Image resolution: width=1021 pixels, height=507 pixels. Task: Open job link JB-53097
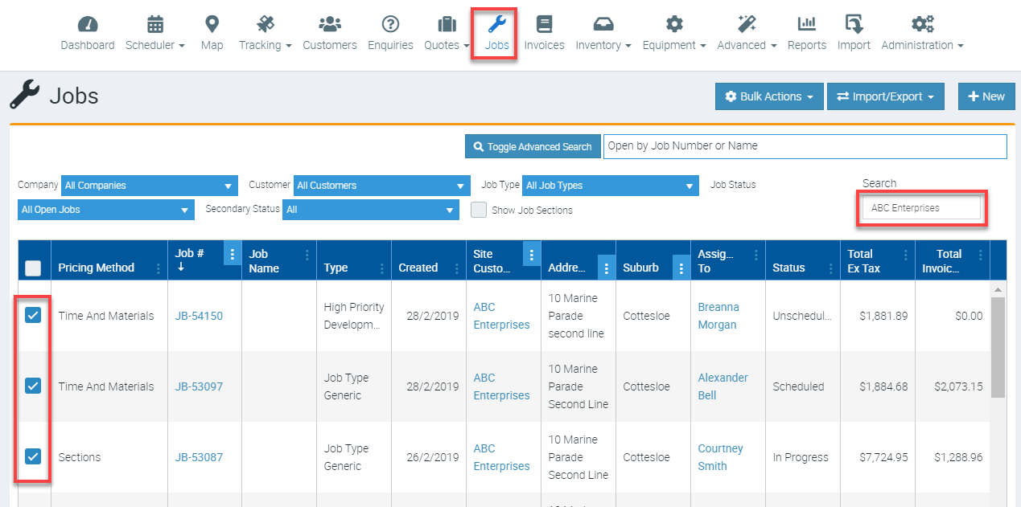coord(199,386)
